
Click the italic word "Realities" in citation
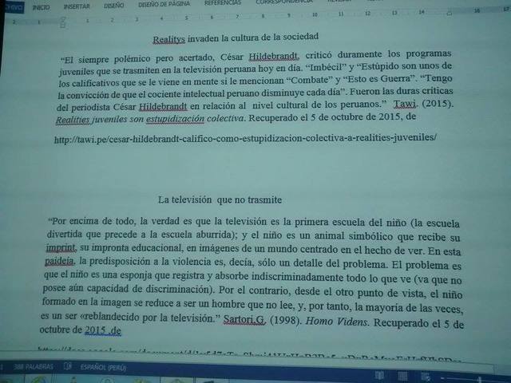point(73,120)
